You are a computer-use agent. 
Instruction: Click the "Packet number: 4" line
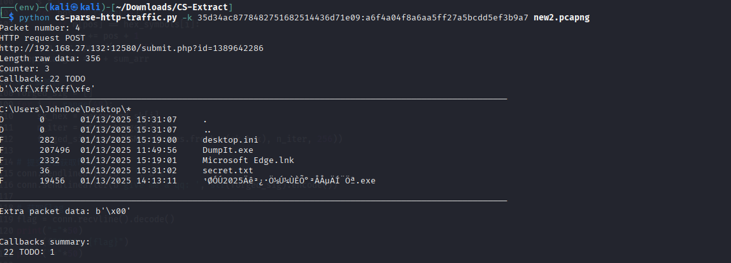(39, 27)
